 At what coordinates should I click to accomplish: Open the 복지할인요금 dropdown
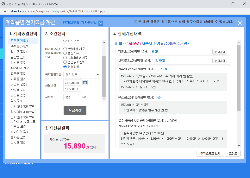coord(82,74)
